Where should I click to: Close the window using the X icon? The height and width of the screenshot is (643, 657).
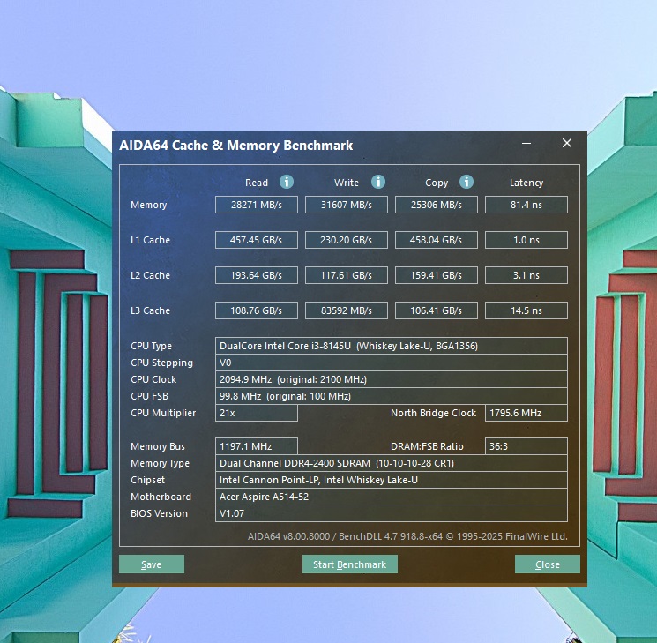point(567,144)
